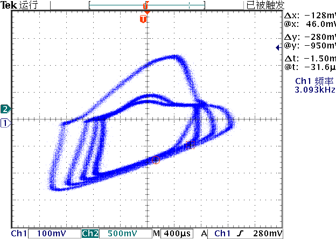Click the Δx: -128m readout

[x=310, y=16]
